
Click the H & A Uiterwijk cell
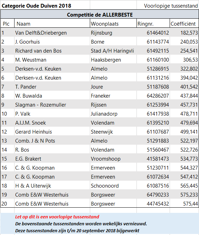coord(52,185)
